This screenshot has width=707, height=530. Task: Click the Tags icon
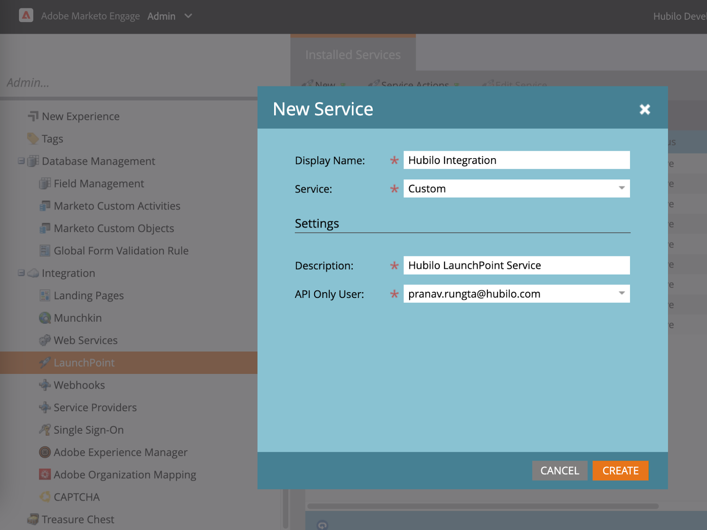[33, 139]
